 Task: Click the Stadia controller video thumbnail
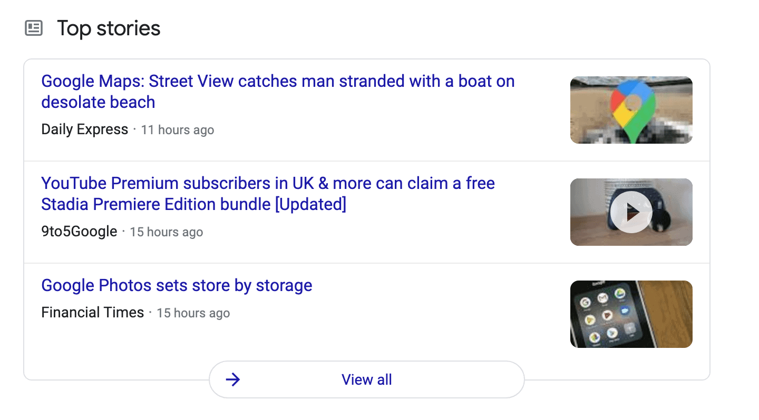(631, 212)
